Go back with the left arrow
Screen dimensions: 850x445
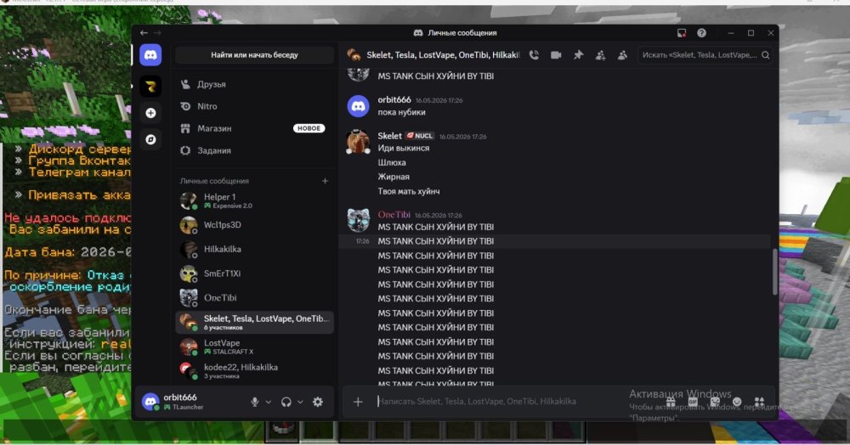144,33
